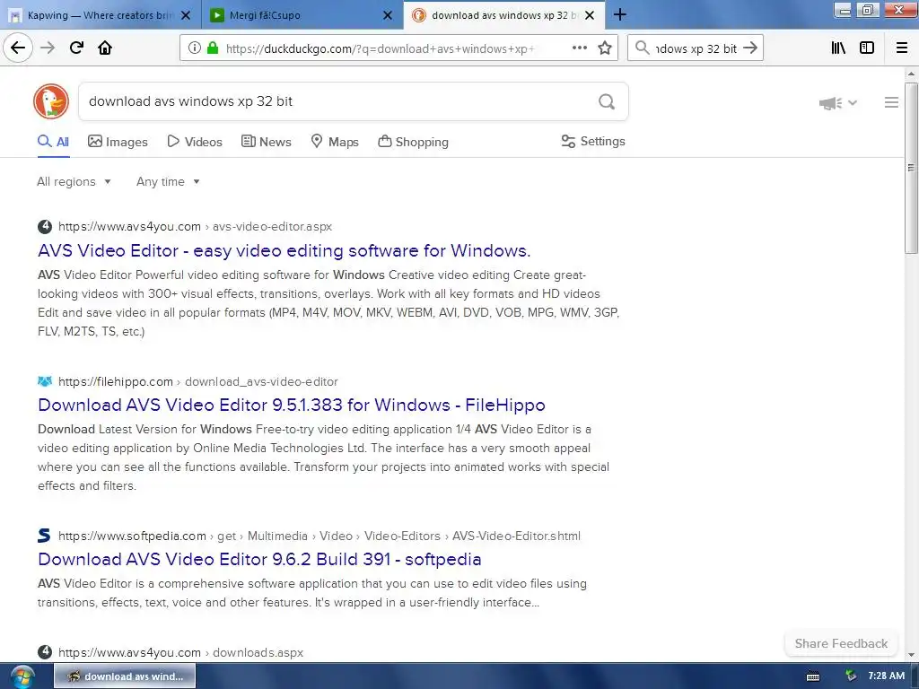Expand the All regions dropdown
Viewport: 919px width, 689px height.
point(74,181)
